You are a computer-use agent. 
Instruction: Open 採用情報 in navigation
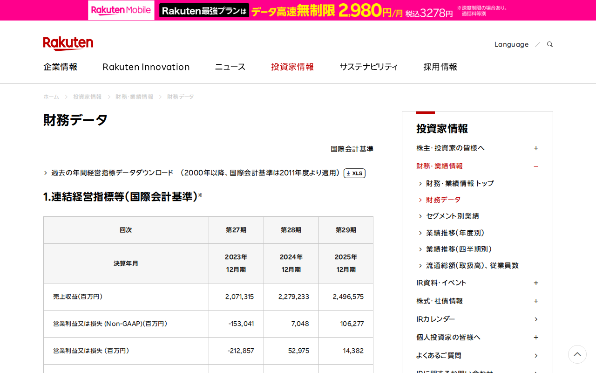pyautogui.click(x=440, y=67)
